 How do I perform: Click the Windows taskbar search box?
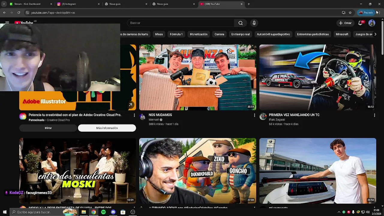44,212
